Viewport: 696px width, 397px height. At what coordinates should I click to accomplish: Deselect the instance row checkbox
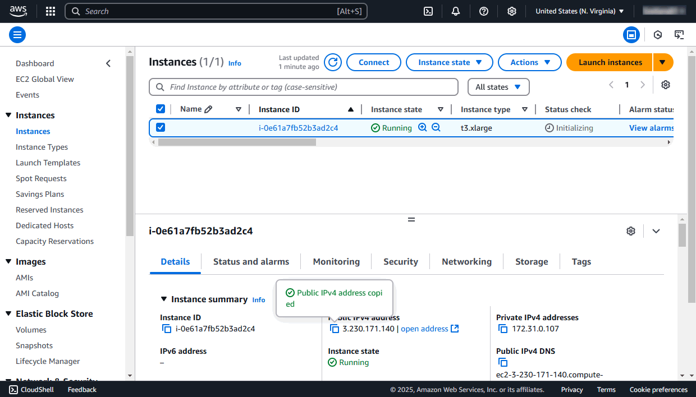(x=161, y=127)
